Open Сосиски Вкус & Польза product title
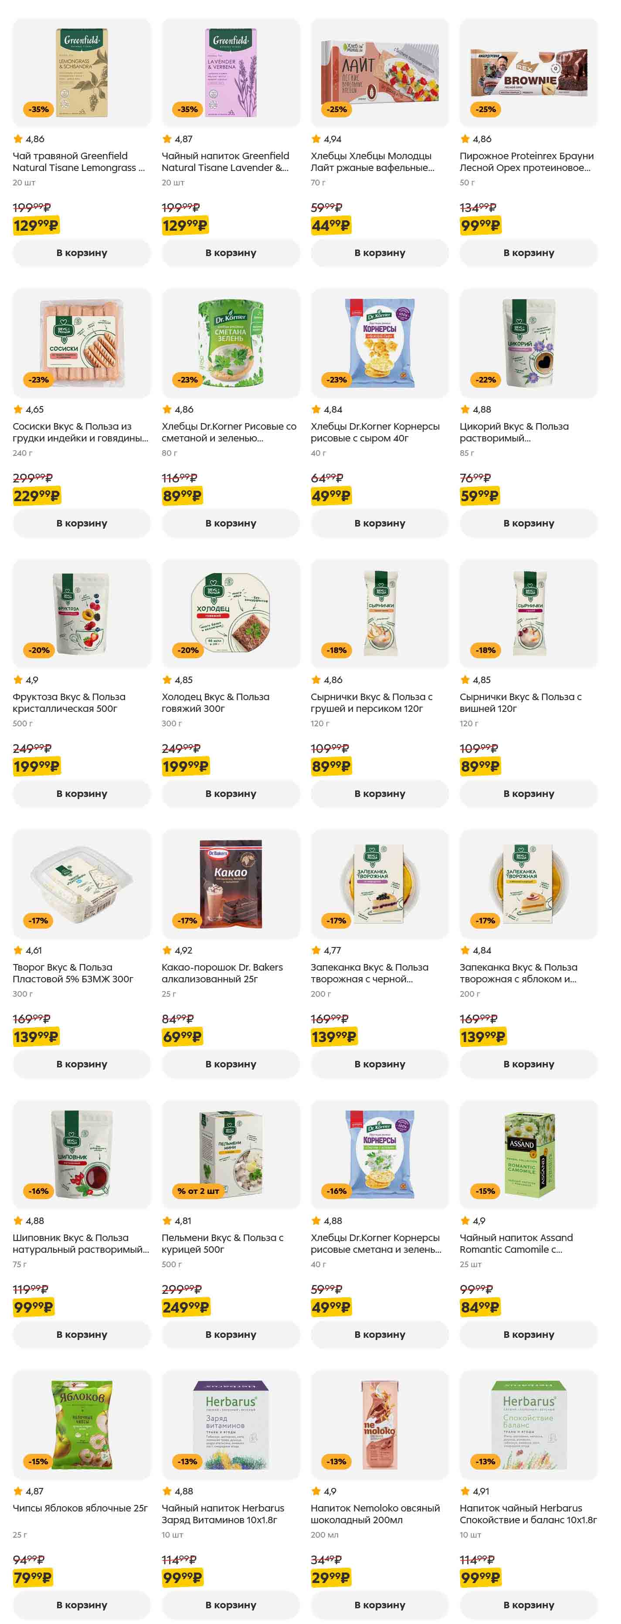This screenshot has height=1624, width=621. [x=81, y=432]
